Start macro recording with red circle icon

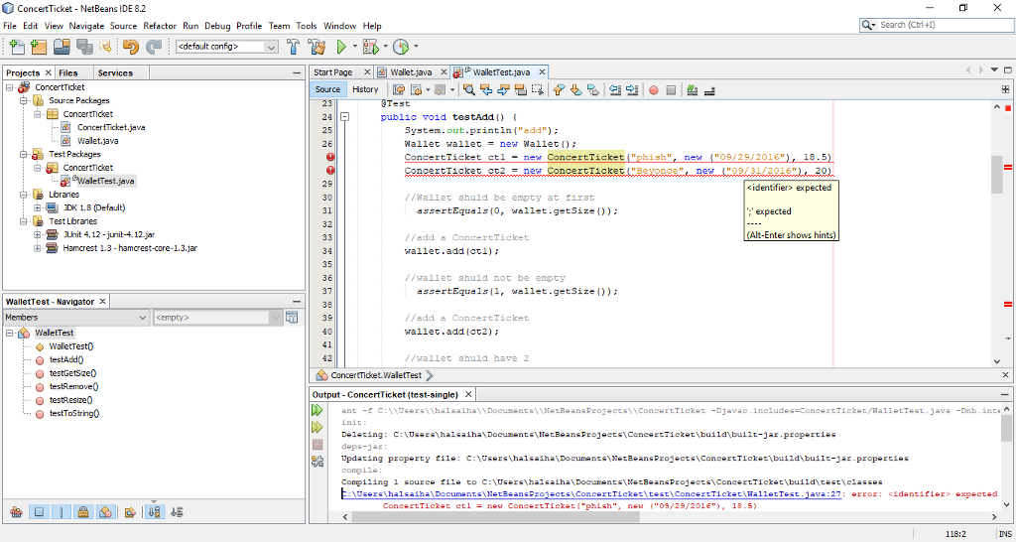click(x=654, y=89)
